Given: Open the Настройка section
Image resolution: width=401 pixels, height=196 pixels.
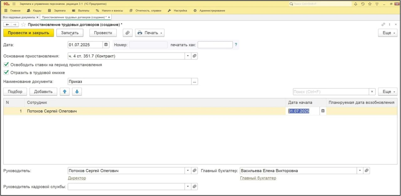Looking at the screenshot, I should [177, 11].
